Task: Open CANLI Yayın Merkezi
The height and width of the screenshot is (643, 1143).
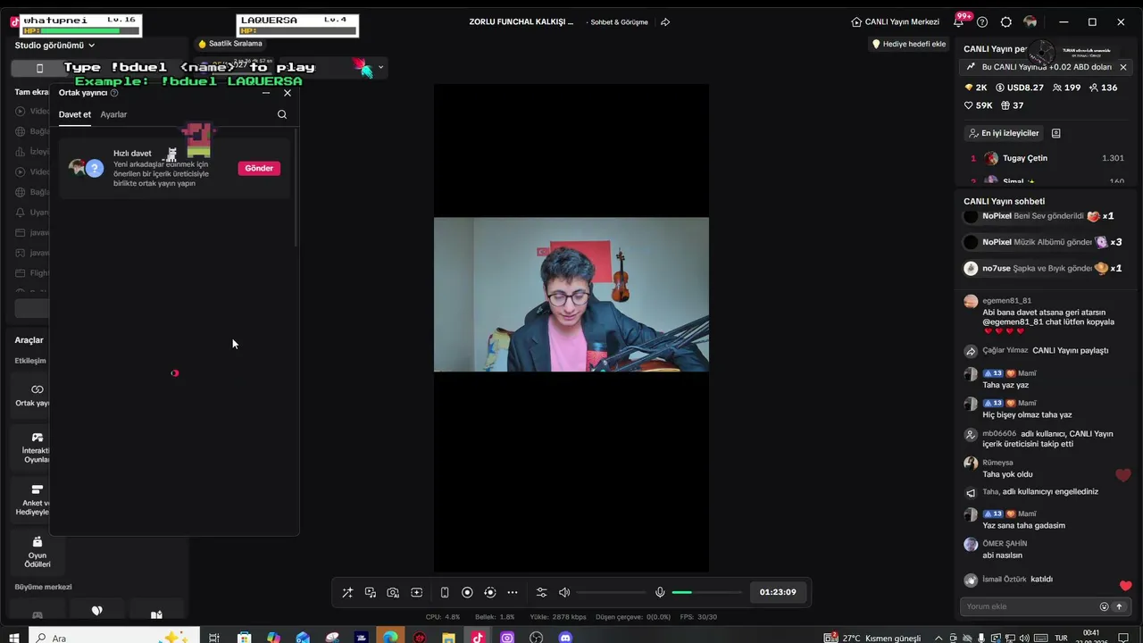Action: point(895,21)
